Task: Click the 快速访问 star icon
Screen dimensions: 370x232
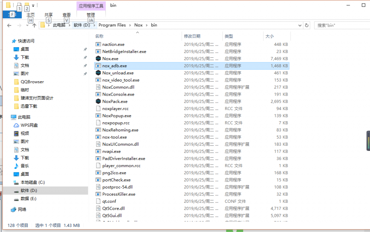Action: click(x=14, y=41)
